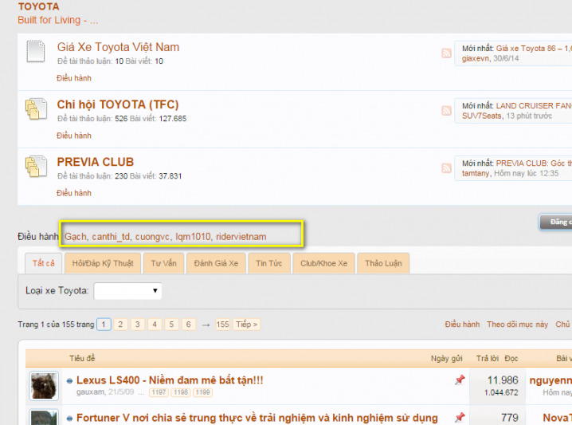
Task: Open latest post PREVIA CLUB: Góc link
Action: click(534, 163)
